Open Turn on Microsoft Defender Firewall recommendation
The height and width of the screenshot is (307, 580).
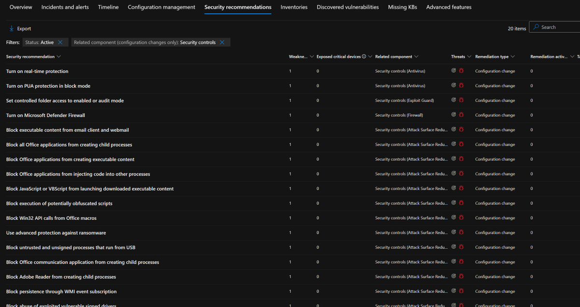(45, 115)
